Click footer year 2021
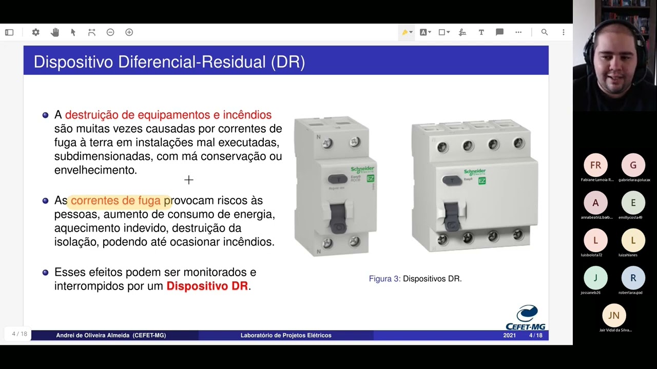 pyautogui.click(x=510, y=335)
